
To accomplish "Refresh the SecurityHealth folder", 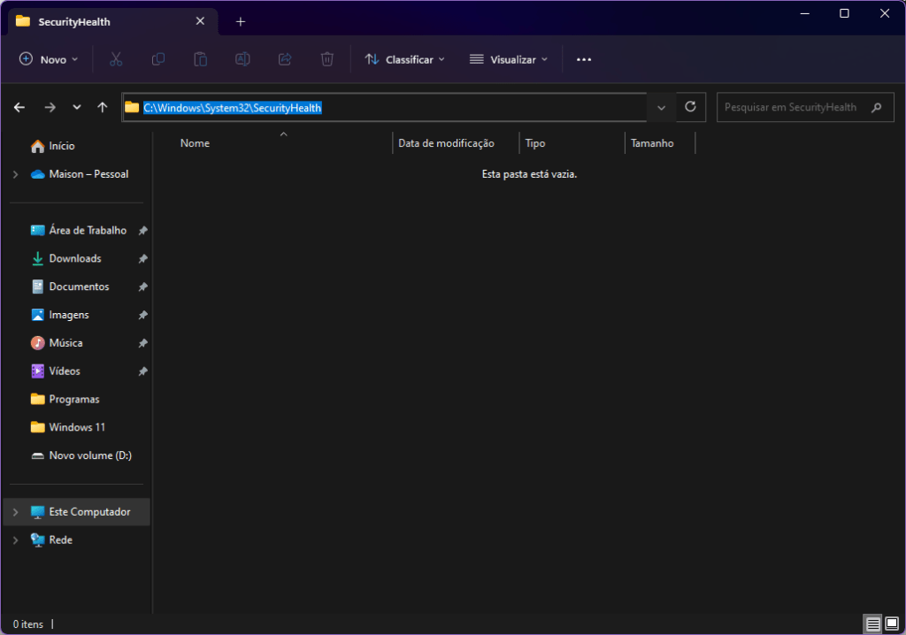I will click(690, 107).
